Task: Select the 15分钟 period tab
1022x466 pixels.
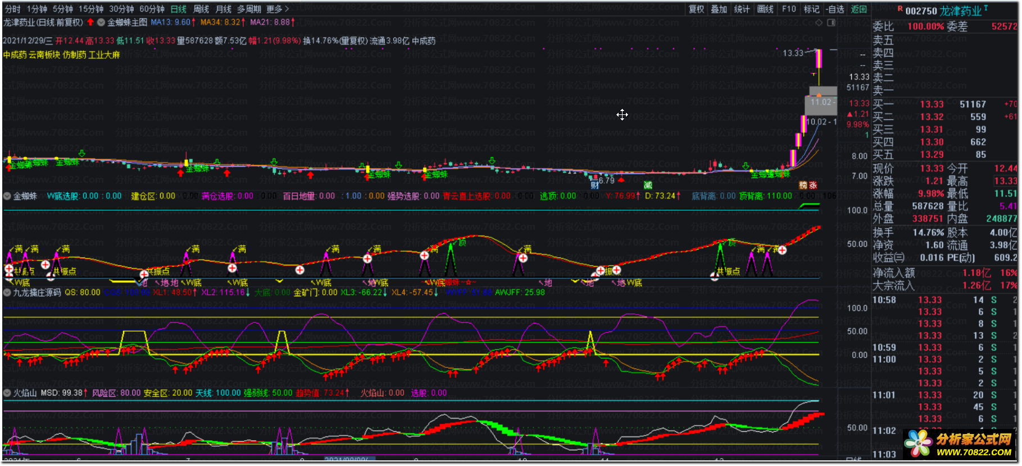Action: [90, 9]
